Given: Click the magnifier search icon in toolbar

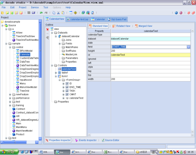Looking at the screenshot, I should (x=92, y=13).
